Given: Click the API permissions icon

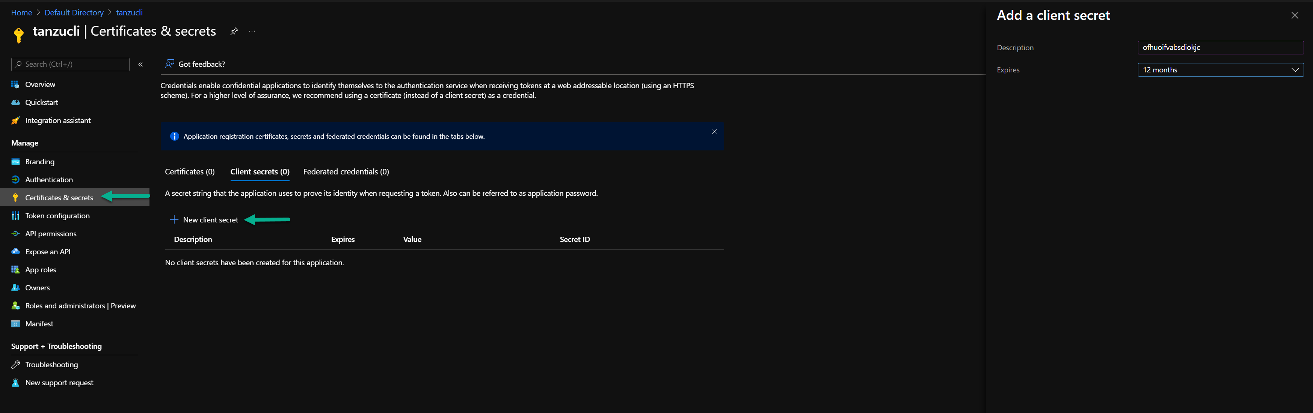Looking at the screenshot, I should 15,234.
